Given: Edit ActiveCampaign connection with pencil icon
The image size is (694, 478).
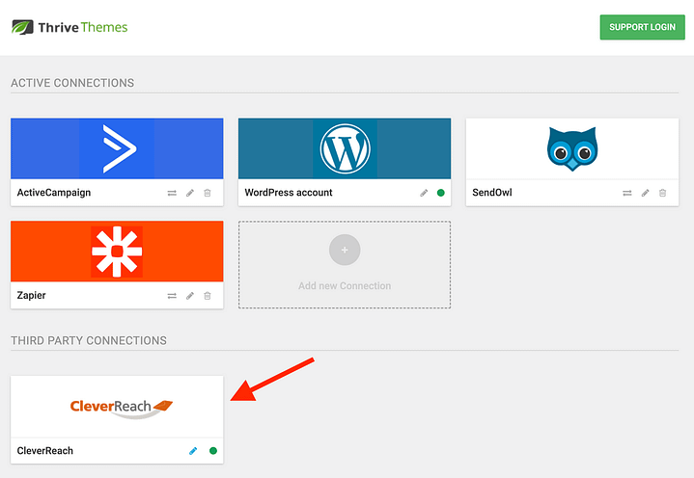Looking at the screenshot, I should (x=190, y=193).
